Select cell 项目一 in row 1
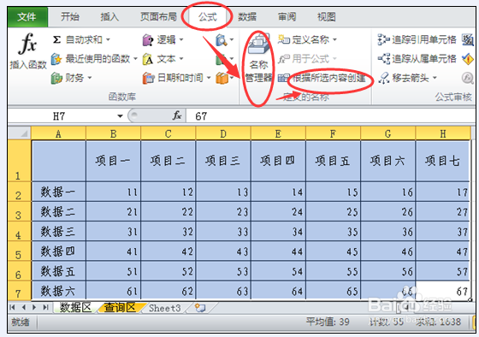This screenshot has width=479, height=337. pos(113,161)
